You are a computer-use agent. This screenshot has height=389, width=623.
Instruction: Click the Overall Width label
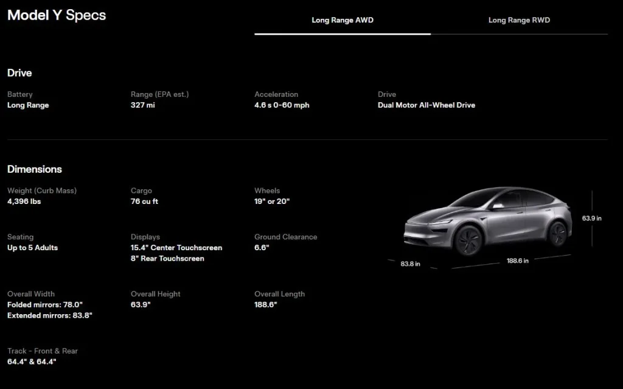point(31,294)
